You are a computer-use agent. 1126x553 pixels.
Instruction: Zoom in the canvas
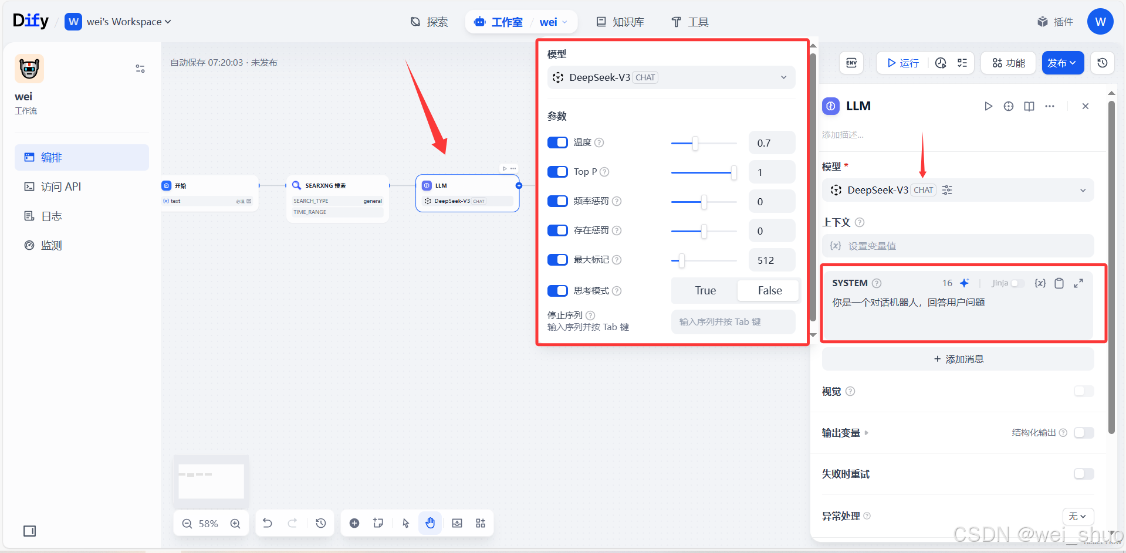pos(235,524)
